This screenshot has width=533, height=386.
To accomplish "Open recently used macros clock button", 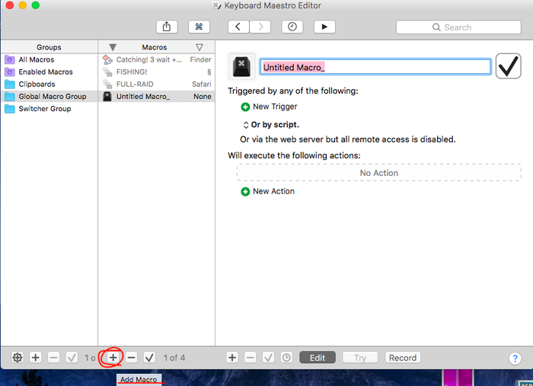I will coord(292,27).
